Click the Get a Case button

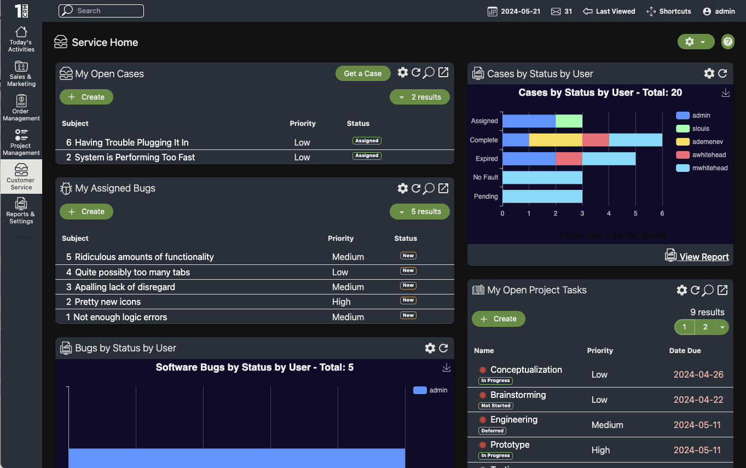pyautogui.click(x=363, y=73)
